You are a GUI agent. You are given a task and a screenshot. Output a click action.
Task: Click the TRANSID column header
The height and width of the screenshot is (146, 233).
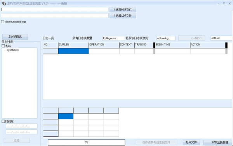pos(144,45)
